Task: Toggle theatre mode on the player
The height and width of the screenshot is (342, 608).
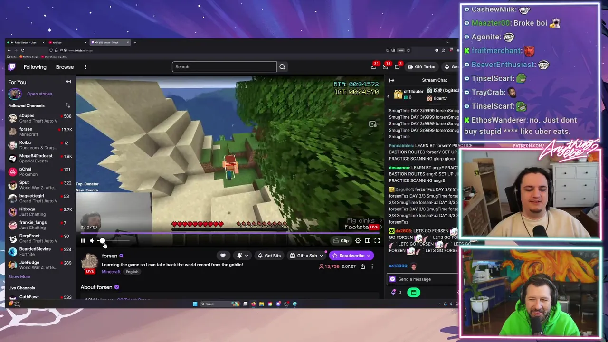Action: (368, 241)
